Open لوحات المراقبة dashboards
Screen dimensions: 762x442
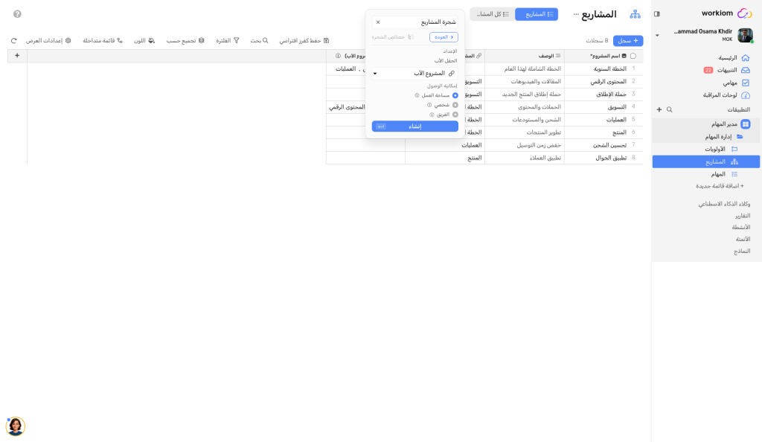point(726,96)
